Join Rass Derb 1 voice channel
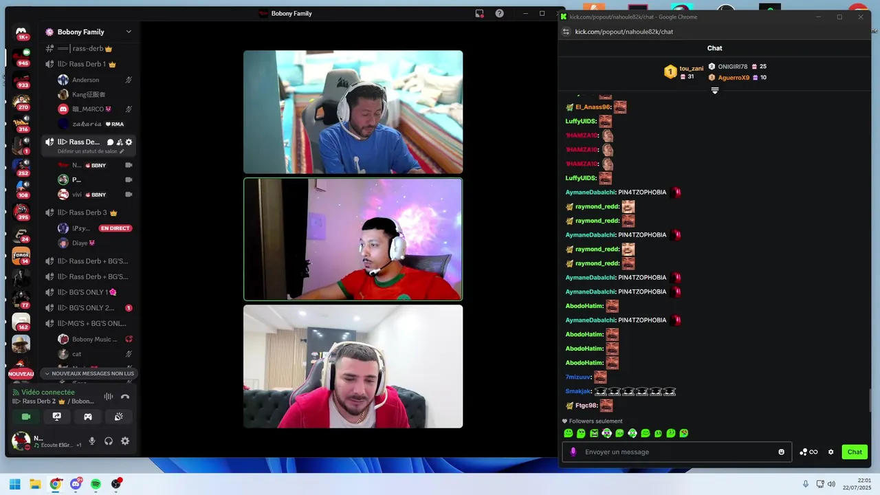This screenshot has height=495, width=880. click(x=80, y=64)
